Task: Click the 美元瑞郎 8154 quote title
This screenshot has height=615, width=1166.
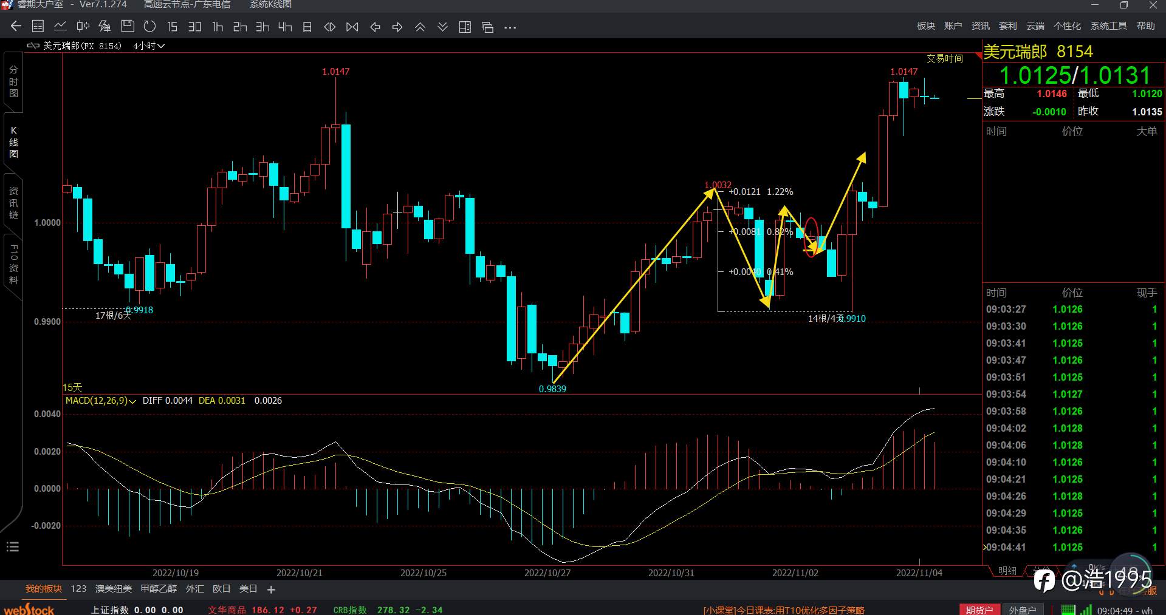Action: tap(1038, 52)
